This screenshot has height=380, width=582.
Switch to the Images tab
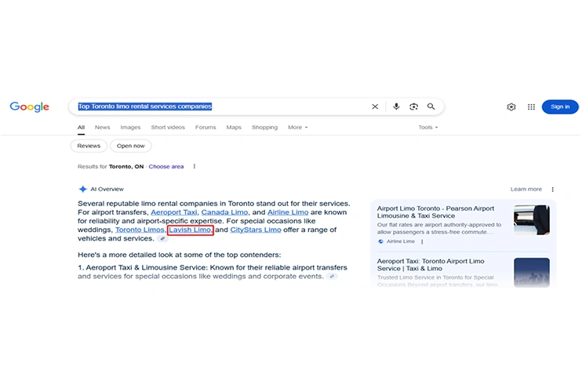tap(130, 127)
